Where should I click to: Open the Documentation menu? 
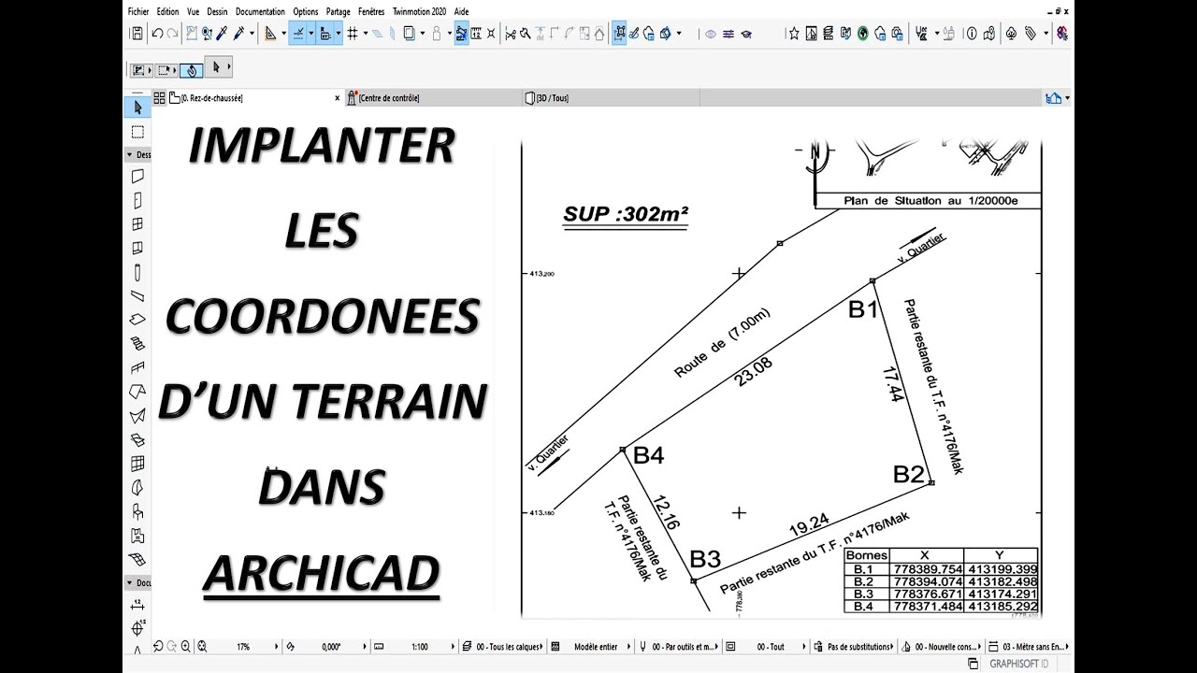pos(261,11)
